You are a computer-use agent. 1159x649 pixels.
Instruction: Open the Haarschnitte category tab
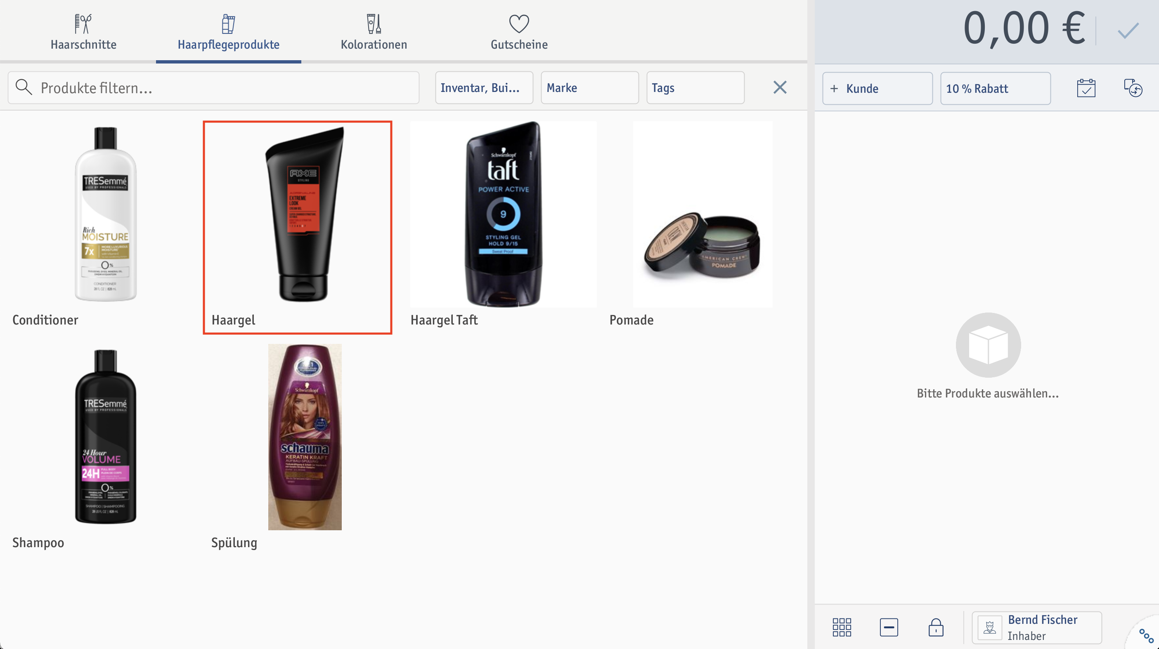(x=83, y=31)
